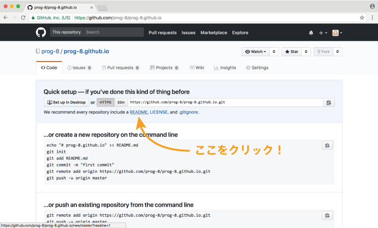Select the Code tab
The width and height of the screenshot is (378, 228).
tap(49, 68)
